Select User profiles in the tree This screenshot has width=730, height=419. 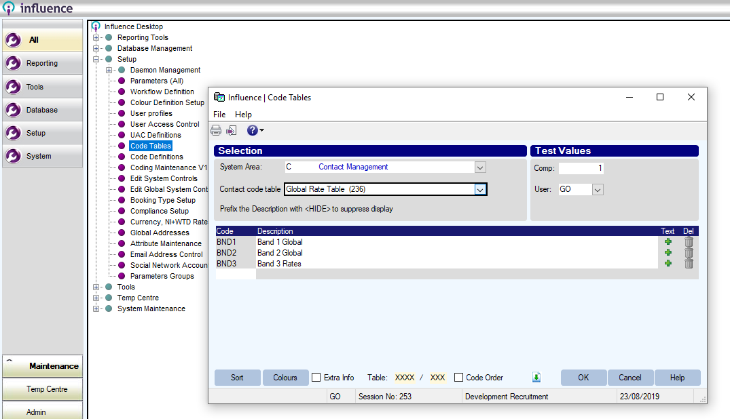pos(151,113)
